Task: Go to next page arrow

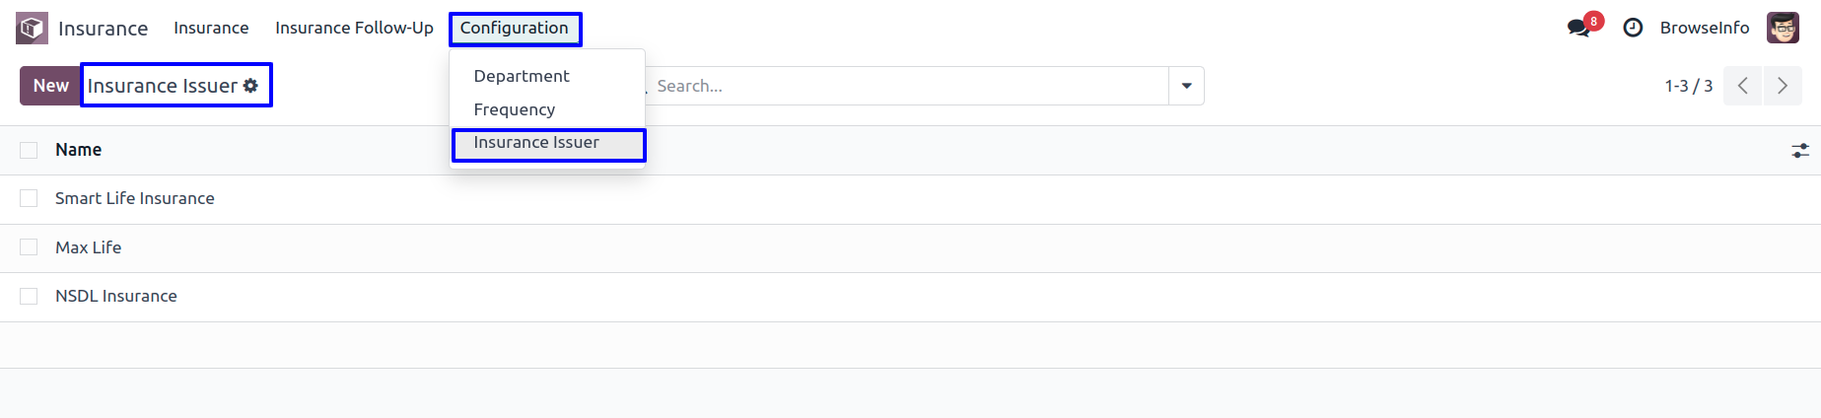Action: pyautogui.click(x=1783, y=86)
